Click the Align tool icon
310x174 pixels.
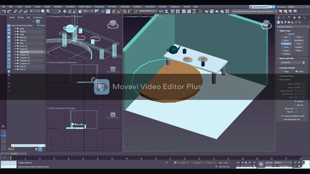pos(167,12)
